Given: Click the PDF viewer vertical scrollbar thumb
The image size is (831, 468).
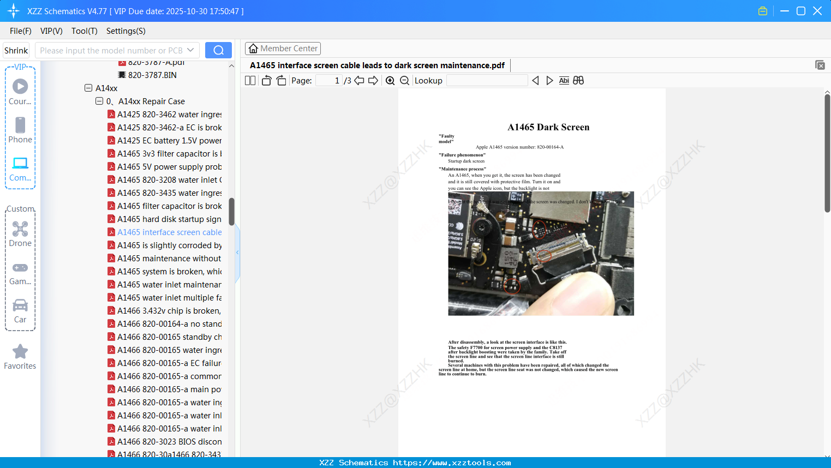Looking at the screenshot, I should pyautogui.click(x=827, y=153).
